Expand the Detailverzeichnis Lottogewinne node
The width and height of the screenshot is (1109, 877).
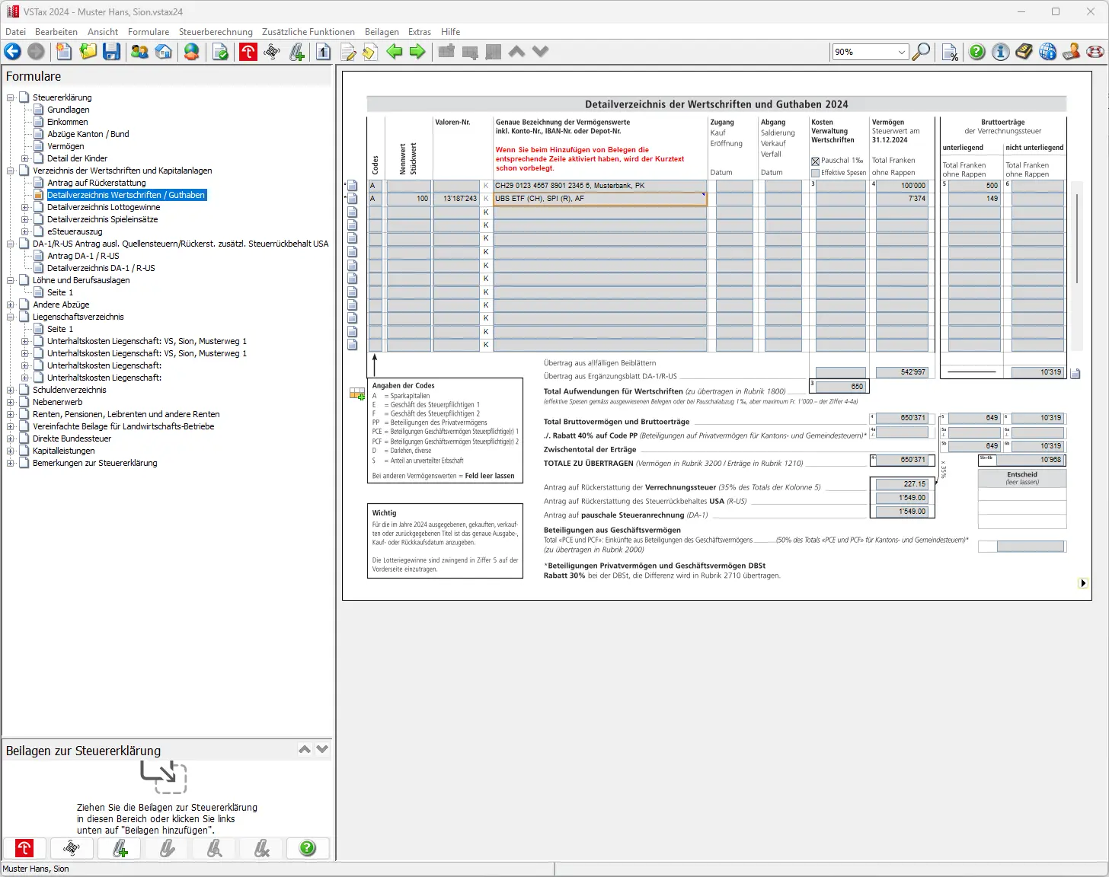click(x=25, y=207)
